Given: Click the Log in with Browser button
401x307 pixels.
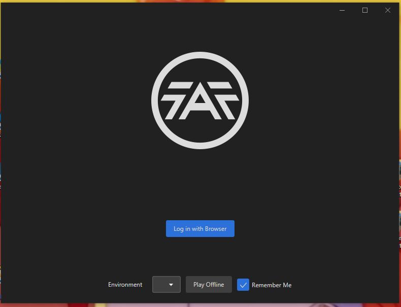Looking at the screenshot, I should 200,228.
